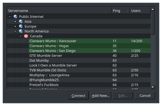
Task: Click the 2/16 users value
Action: (135, 75)
